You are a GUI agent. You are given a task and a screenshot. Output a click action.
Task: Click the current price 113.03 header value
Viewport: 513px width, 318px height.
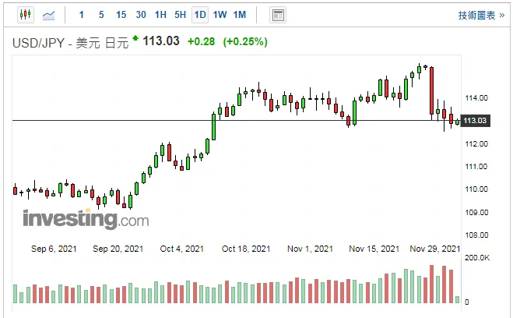(x=161, y=41)
